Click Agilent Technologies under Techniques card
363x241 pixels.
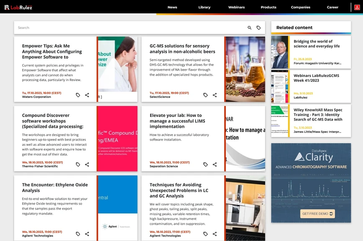click(x=165, y=236)
